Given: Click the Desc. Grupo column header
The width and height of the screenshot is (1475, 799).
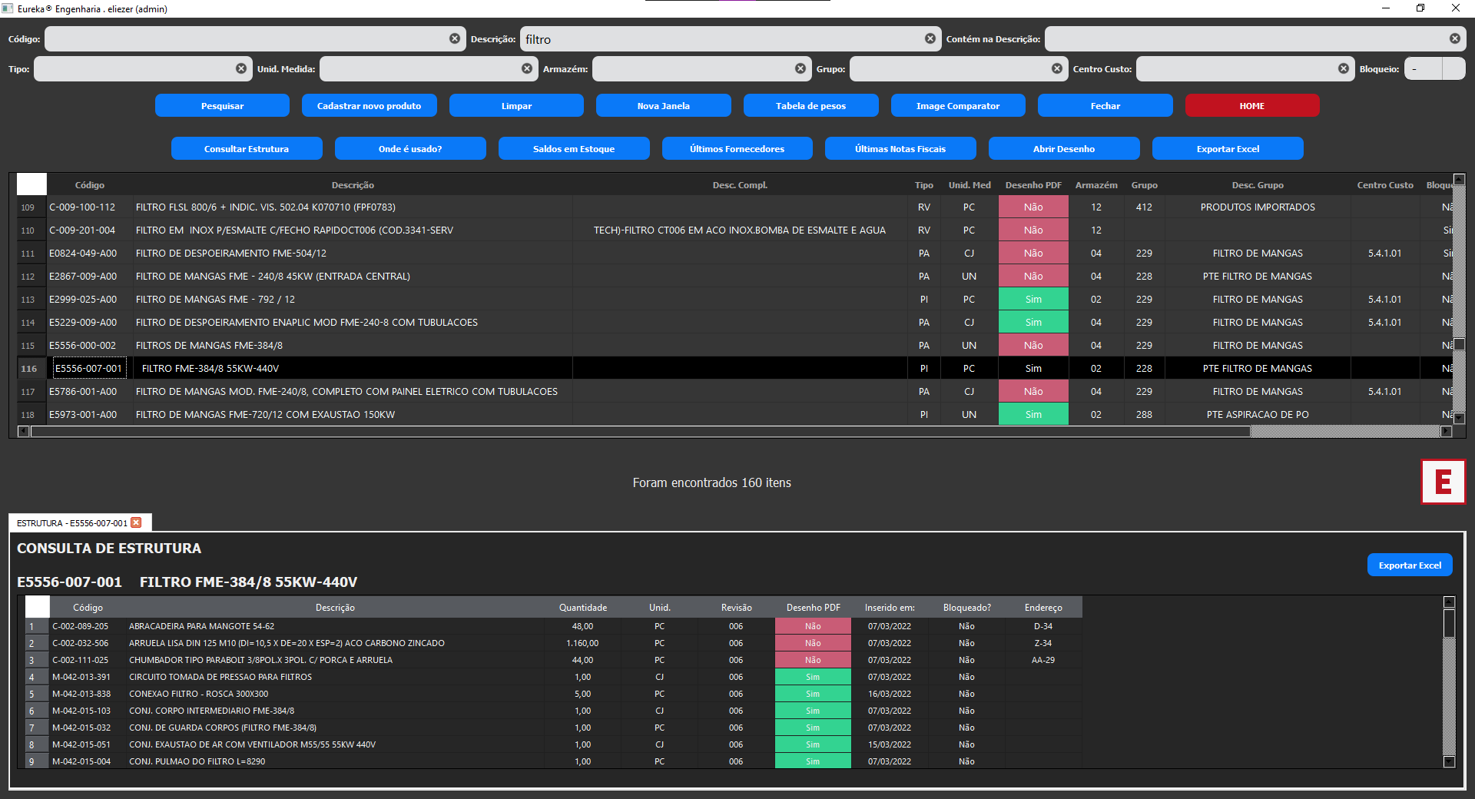Looking at the screenshot, I should (1258, 184).
